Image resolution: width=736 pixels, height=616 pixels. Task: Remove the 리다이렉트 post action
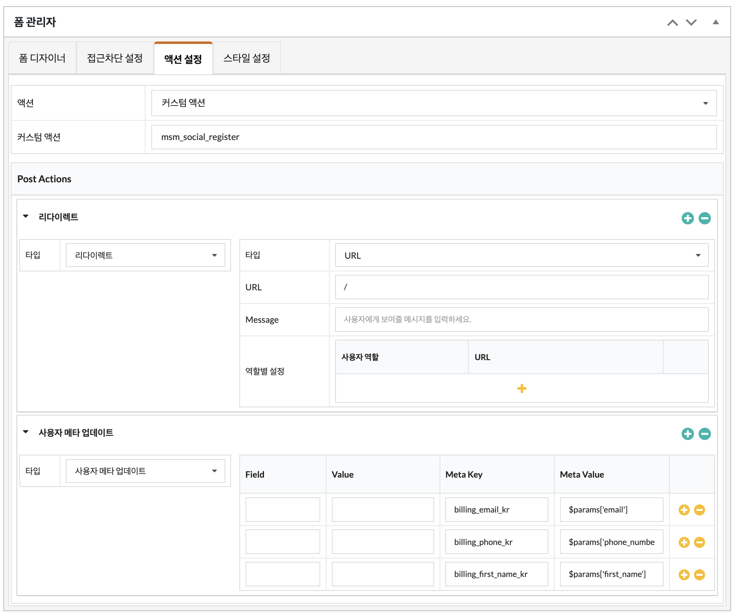pos(705,218)
